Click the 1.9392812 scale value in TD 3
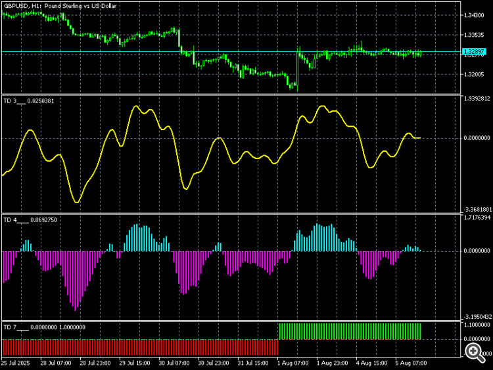 click(477, 99)
